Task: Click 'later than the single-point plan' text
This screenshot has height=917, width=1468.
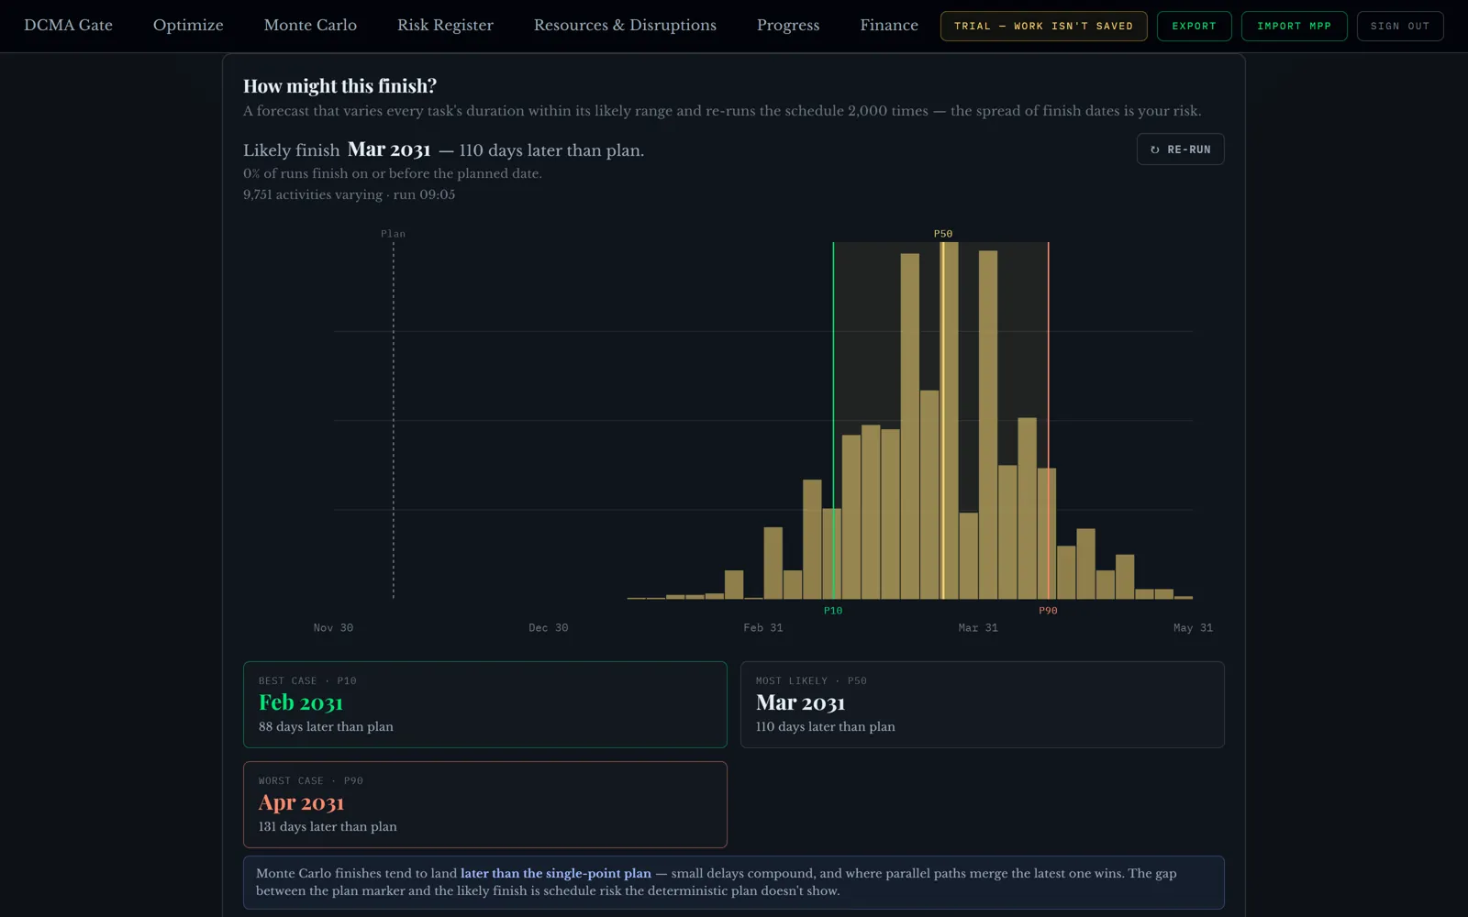Action: pyautogui.click(x=556, y=873)
